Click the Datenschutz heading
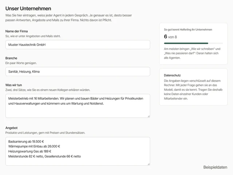233x175 pixels. [x=172, y=75]
